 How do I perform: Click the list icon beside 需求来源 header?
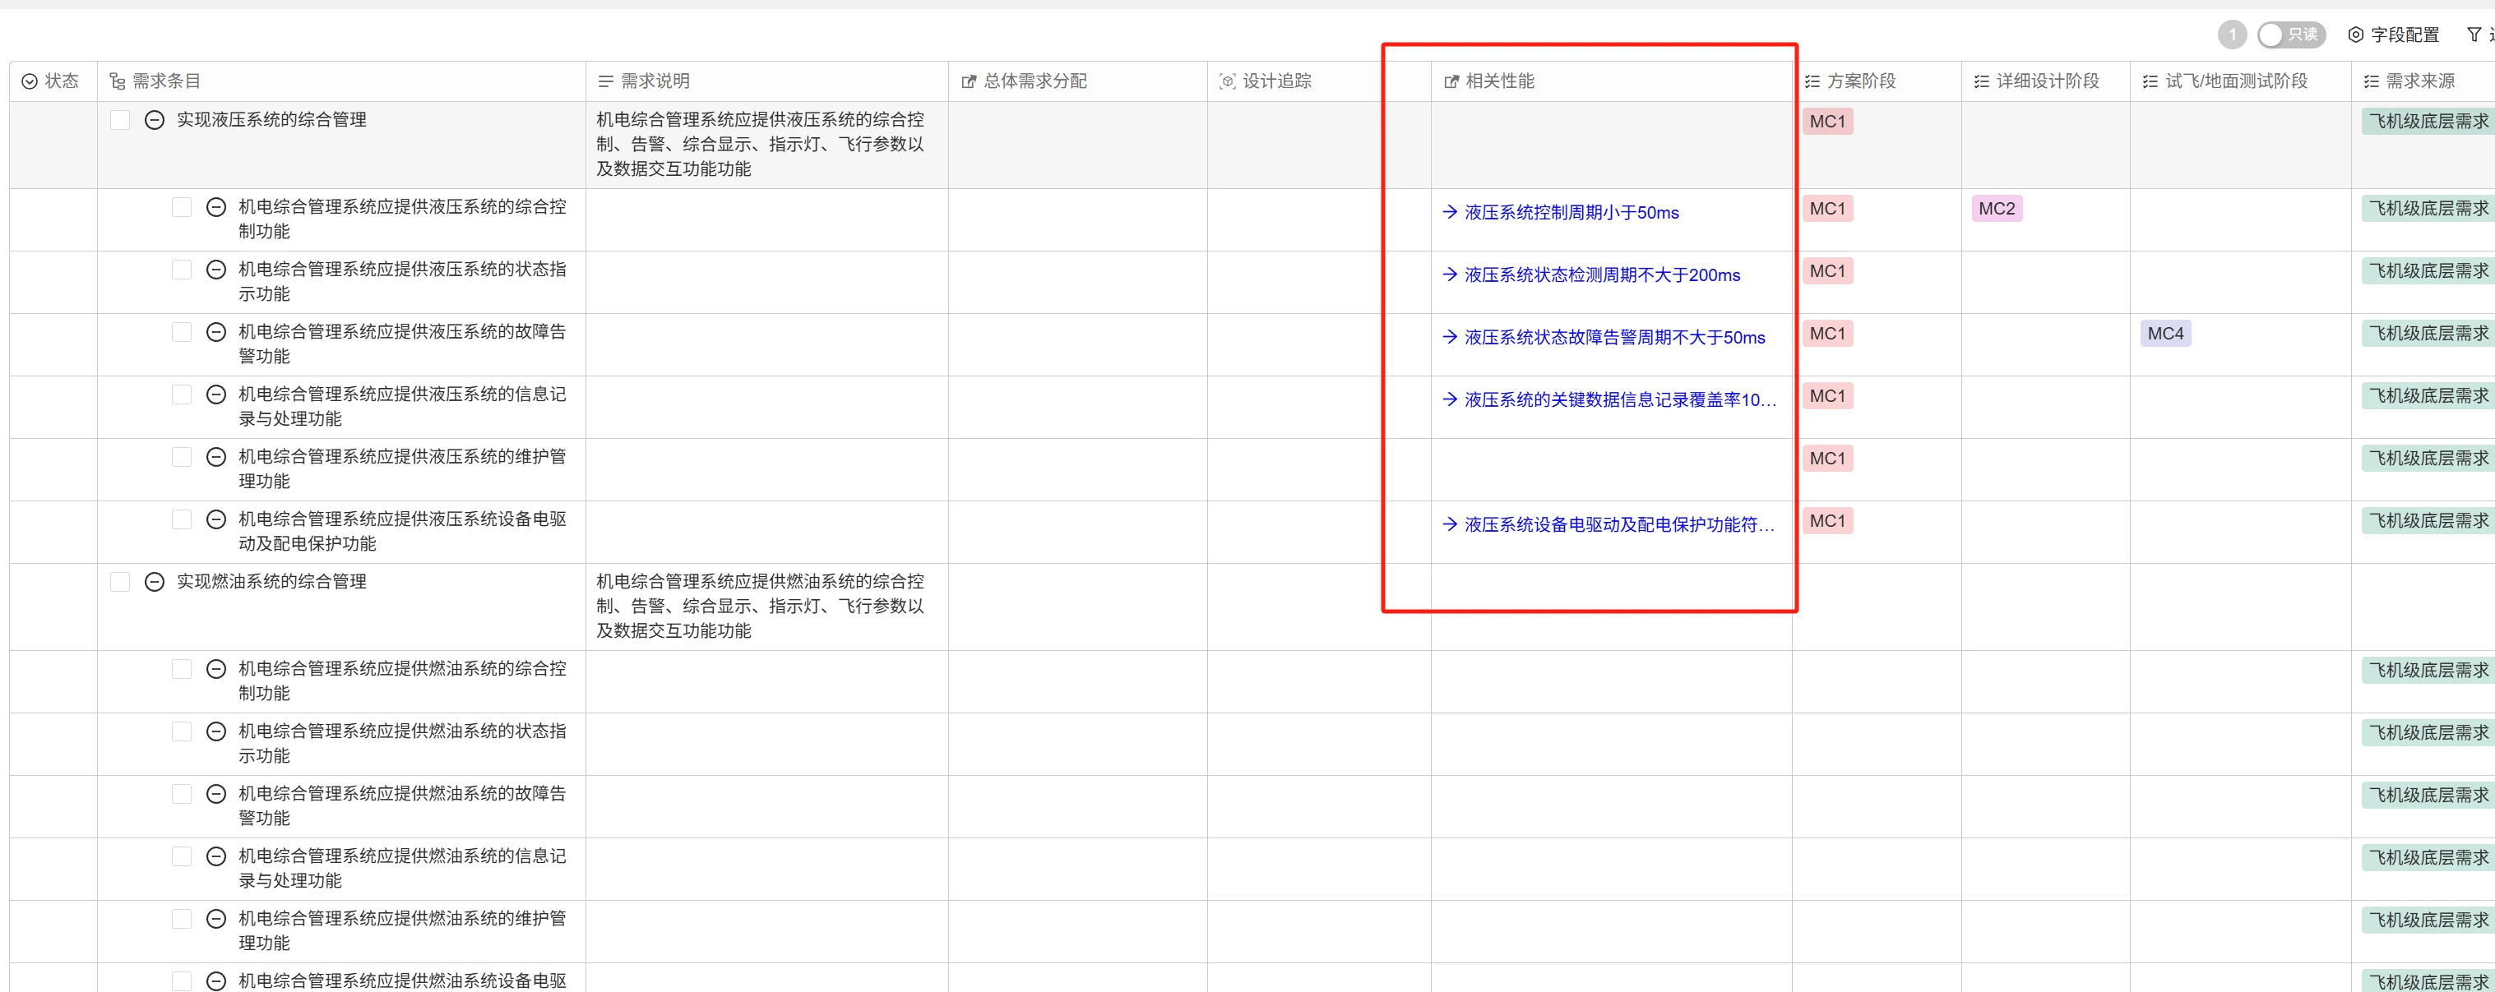click(x=2371, y=81)
